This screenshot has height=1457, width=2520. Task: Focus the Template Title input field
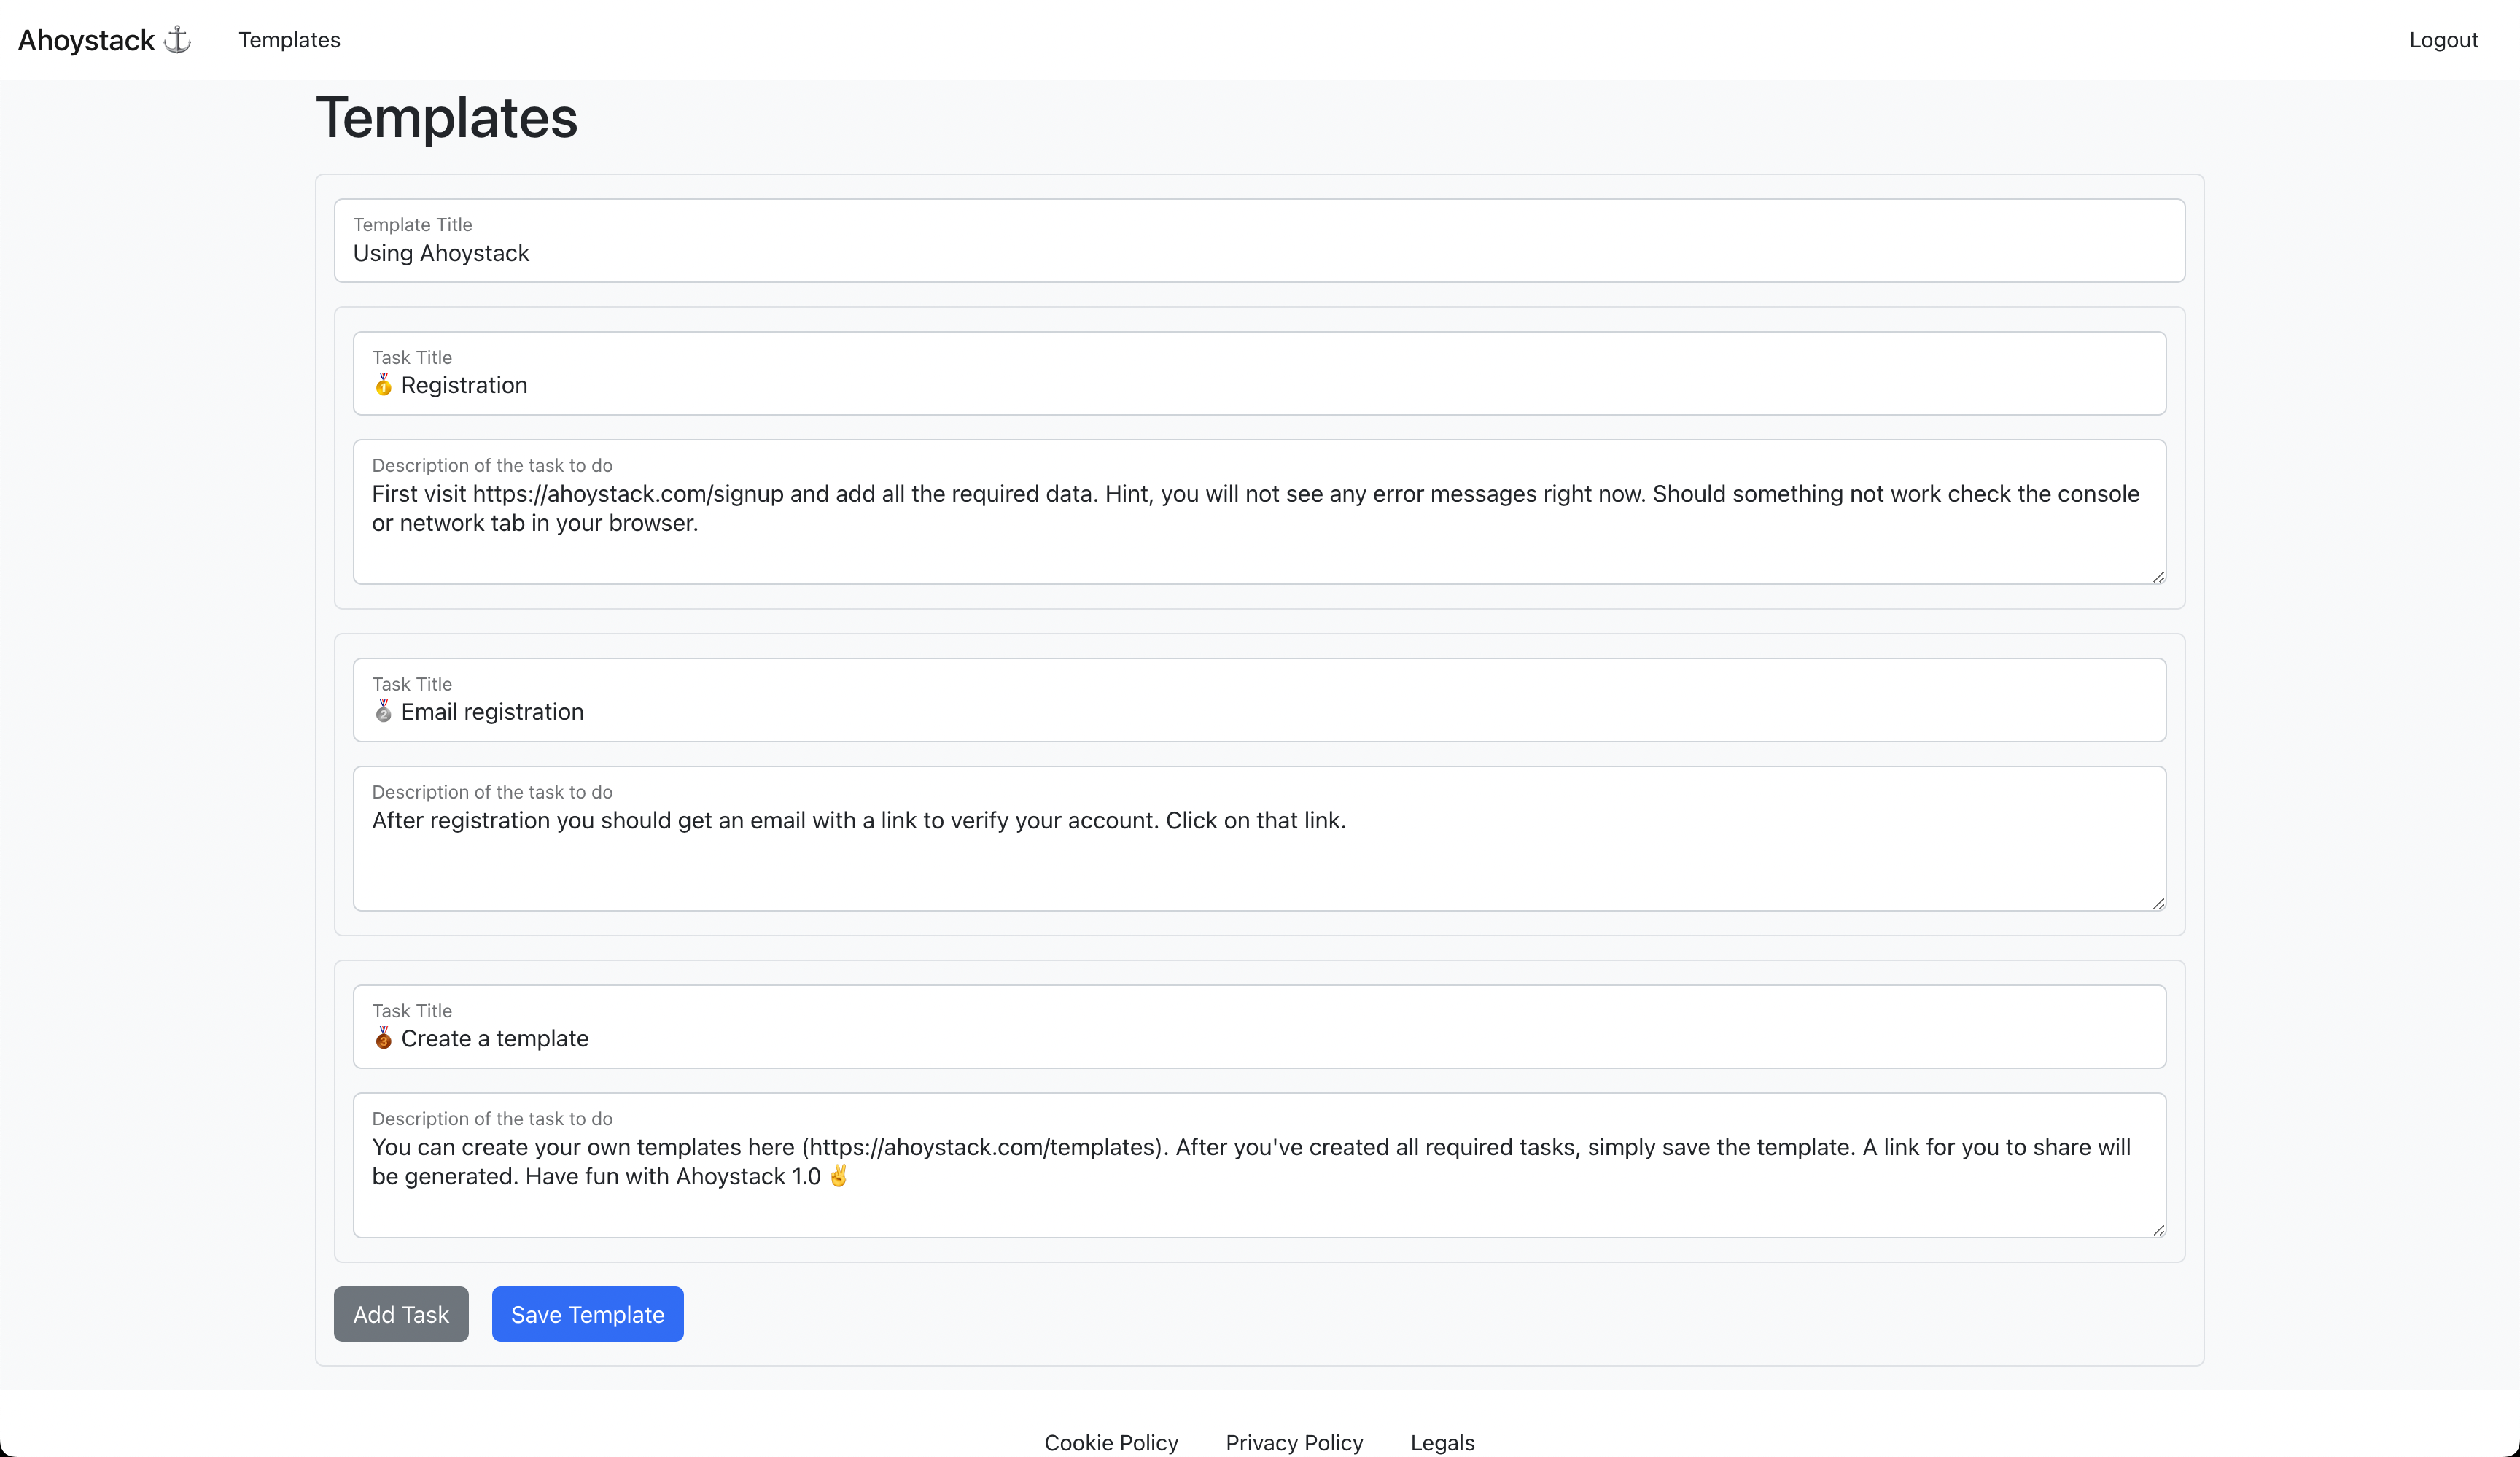1259,240
